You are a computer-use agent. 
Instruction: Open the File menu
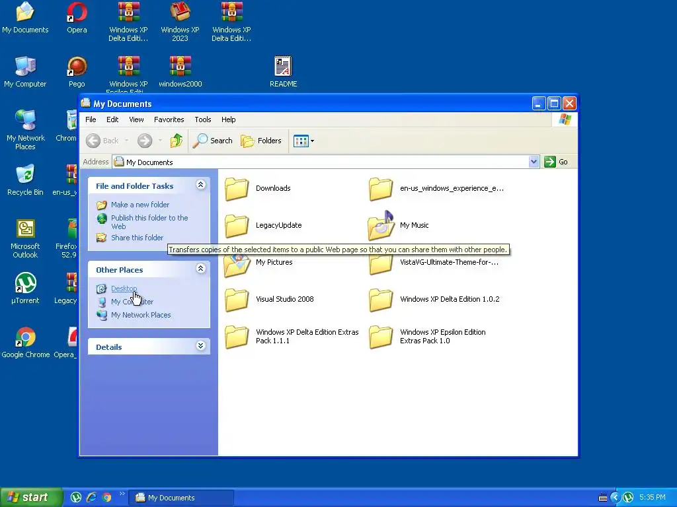(91, 119)
